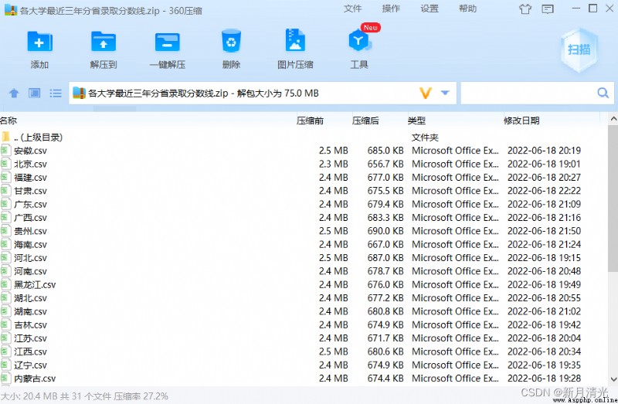Select file 福建.csv
Viewport: 618px width, 404px height.
(x=304, y=178)
